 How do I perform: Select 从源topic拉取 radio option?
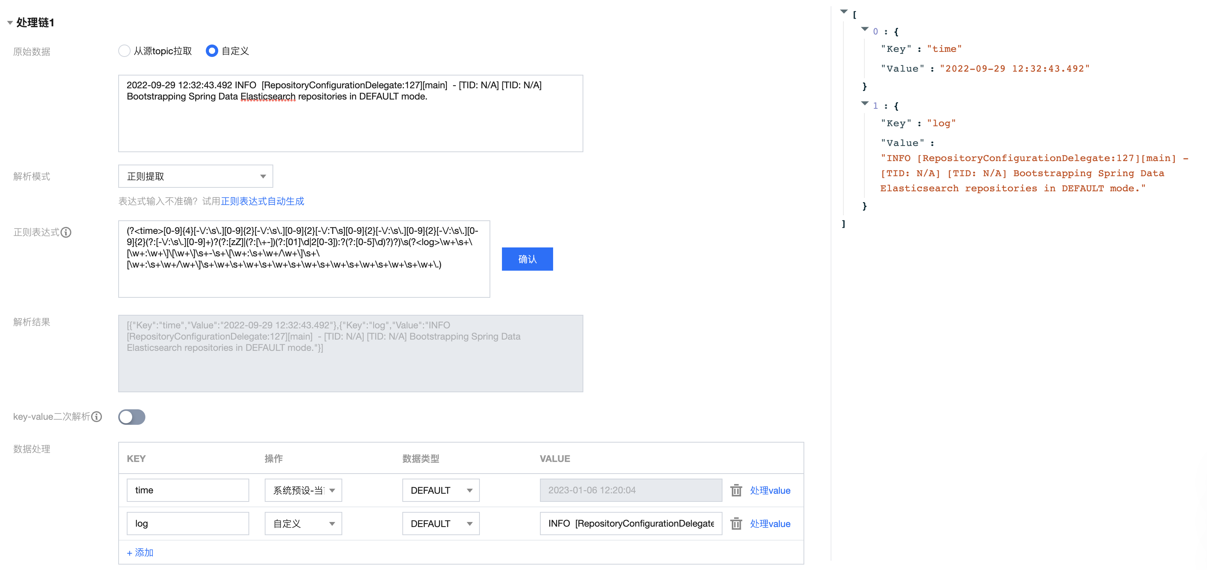coord(124,51)
